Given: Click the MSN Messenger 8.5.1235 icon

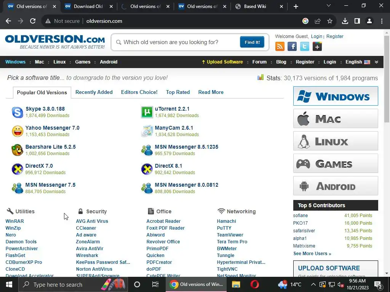Looking at the screenshot, I should (147, 150).
